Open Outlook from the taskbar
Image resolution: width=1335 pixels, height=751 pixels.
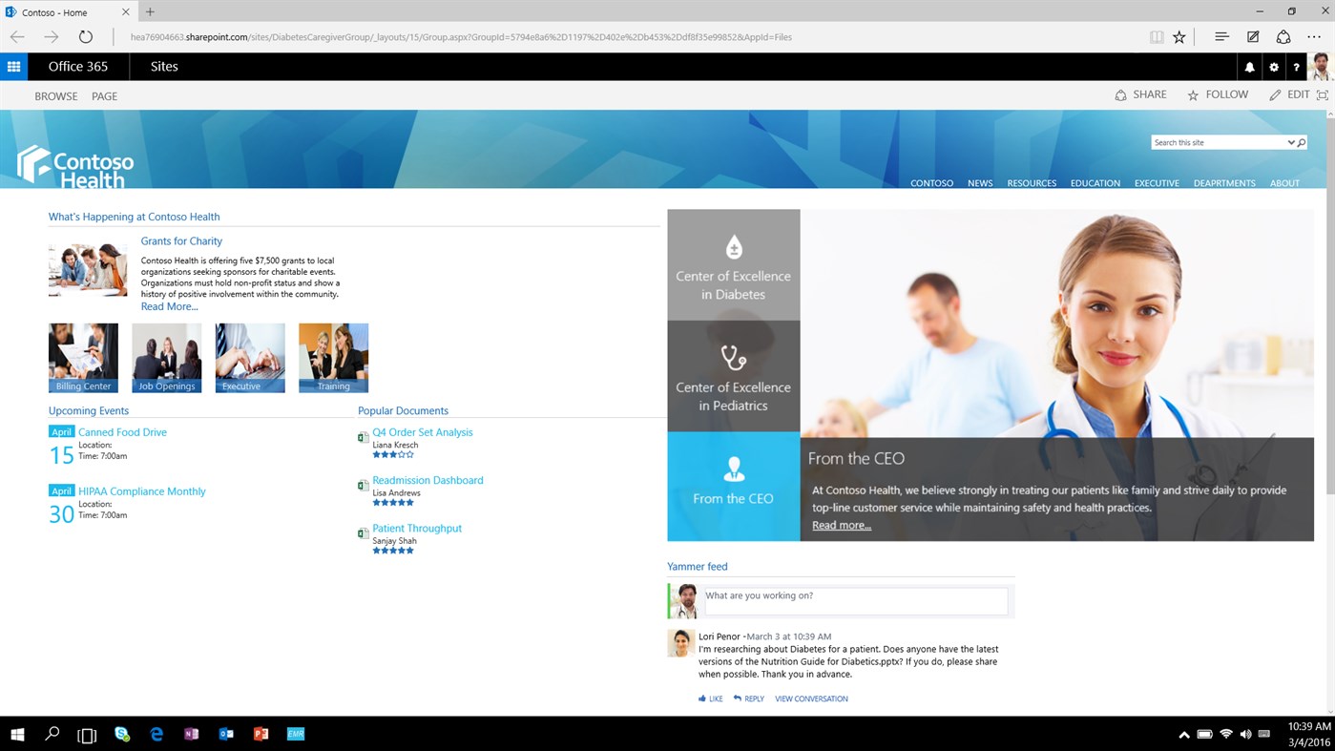tap(226, 734)
